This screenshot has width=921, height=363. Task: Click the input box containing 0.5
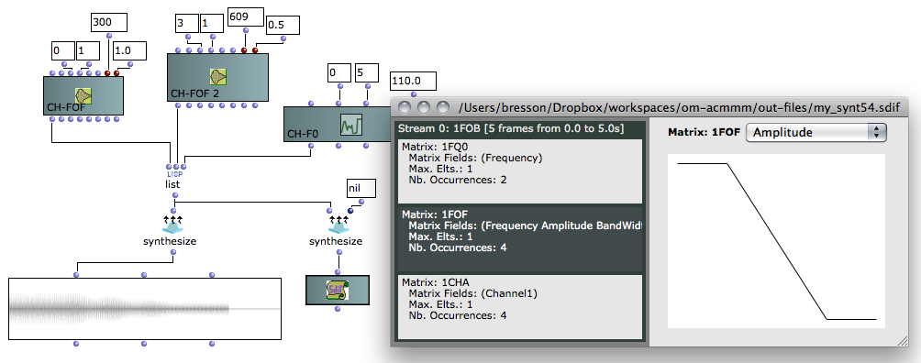(x=283, y=25)
